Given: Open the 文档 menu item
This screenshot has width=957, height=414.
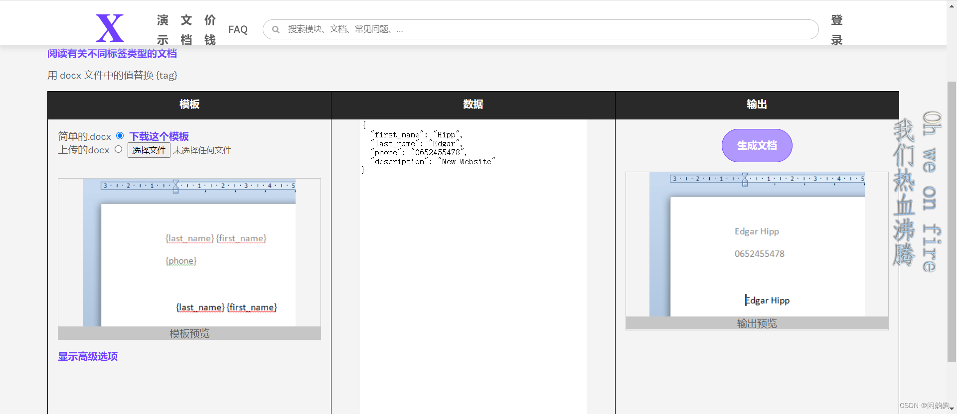Looking at the screenshot, I should (x=186, y=30).
